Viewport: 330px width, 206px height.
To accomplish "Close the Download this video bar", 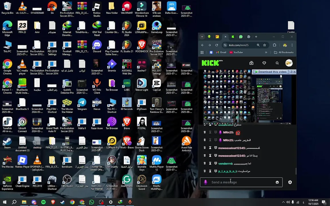I will [x=294, y=72].
